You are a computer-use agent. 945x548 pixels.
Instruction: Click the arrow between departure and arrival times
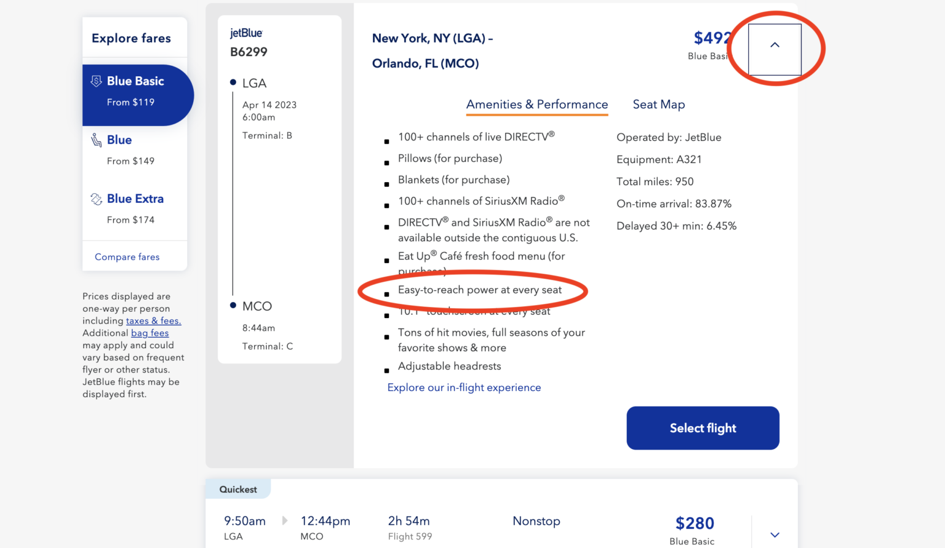[x=285, y=520]
